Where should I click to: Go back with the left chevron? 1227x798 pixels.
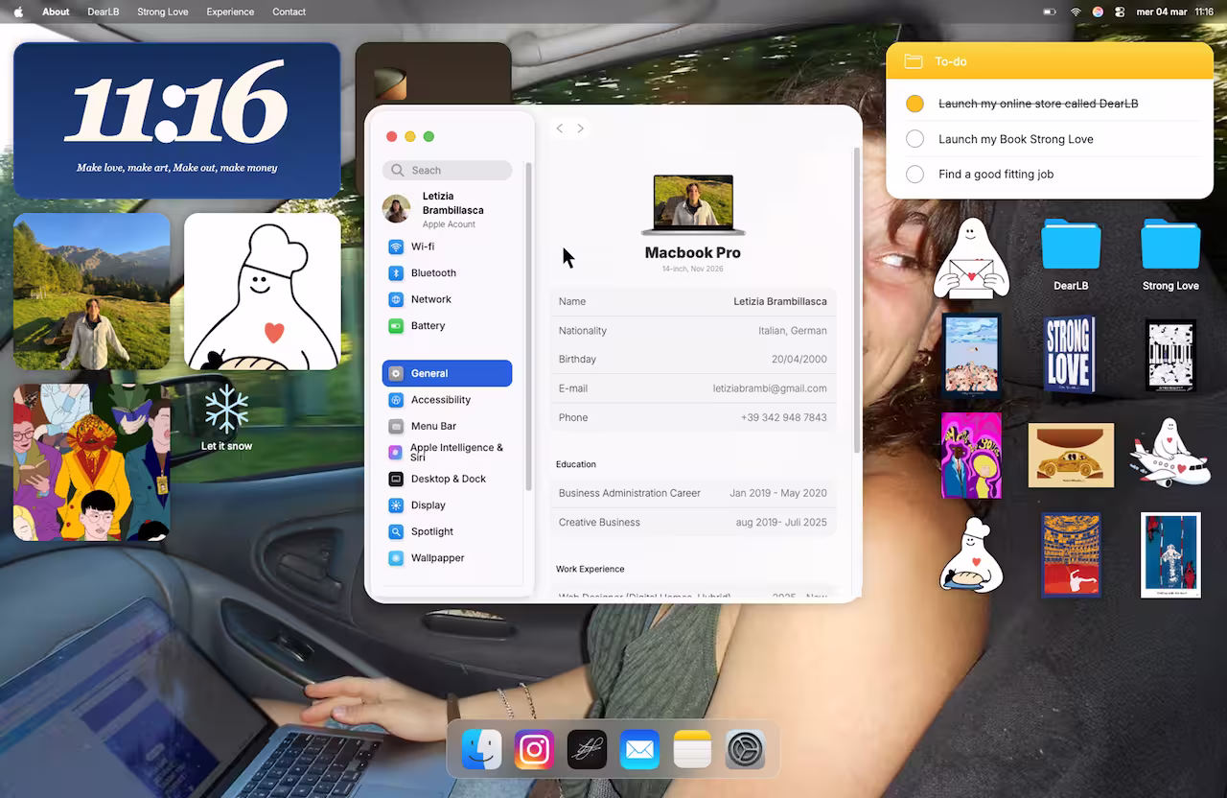coord(560,129)
